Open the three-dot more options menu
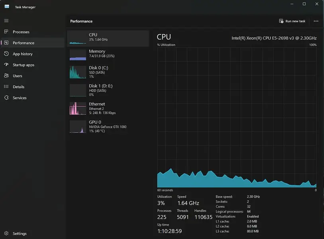324x239 pixels. [x=316, y=21]
